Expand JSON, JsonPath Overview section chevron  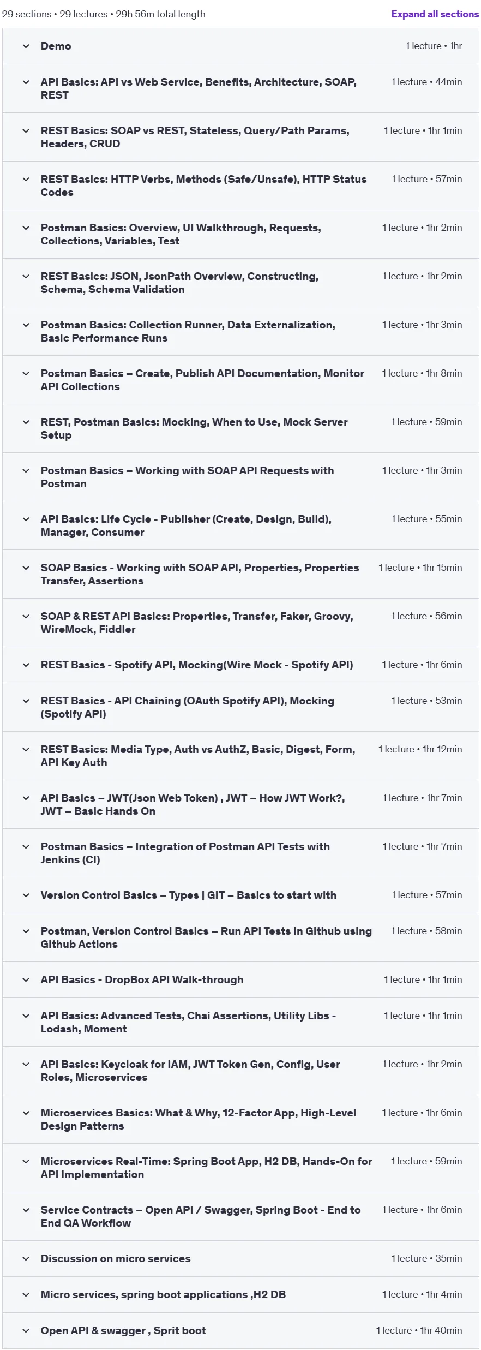pyautogui.click(x=26, y=277)
